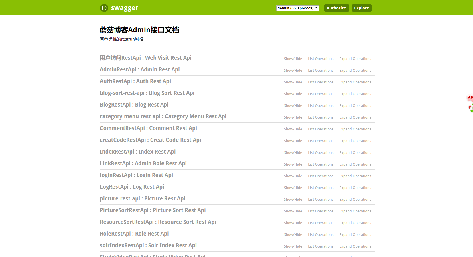The image size is (473, 257).
Task: Expand Operations for solrIndexRestApi
Action: pyautogui.click(x=355, y=246)
